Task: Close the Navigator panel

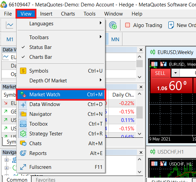Action: (141, 152)
